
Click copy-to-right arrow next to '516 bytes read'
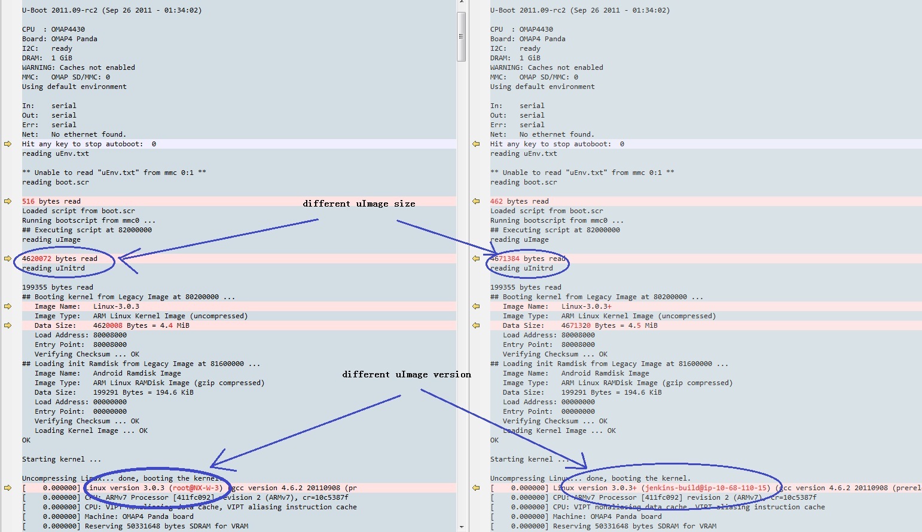8,201
